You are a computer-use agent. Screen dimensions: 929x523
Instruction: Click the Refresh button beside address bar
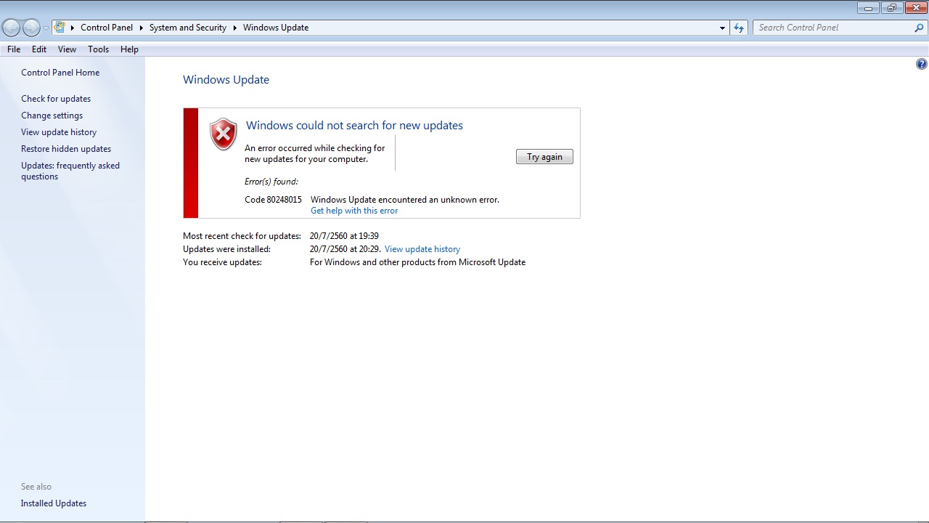739,28
